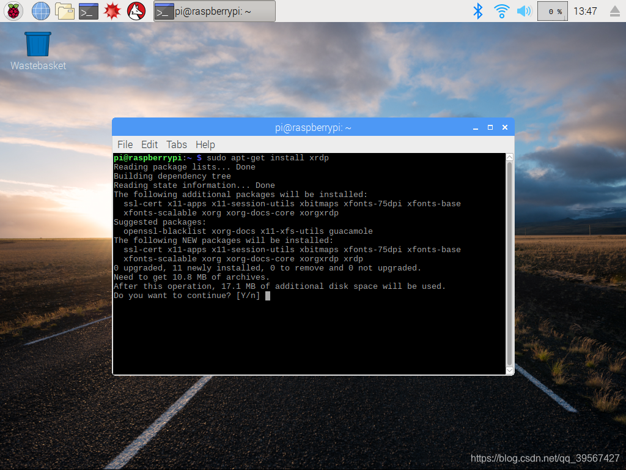This screenshot has height=470, width=626.
Task: Click the 'sudo apt-get install xrdp' command
Action: coord(268,158)
